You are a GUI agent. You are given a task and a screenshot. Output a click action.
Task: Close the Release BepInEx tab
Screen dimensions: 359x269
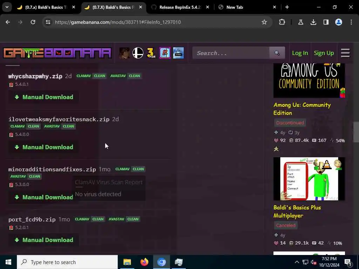(208, 7)
